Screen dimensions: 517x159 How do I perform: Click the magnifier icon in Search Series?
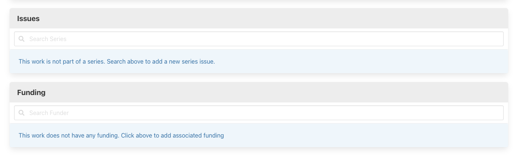tap(22, 39)
